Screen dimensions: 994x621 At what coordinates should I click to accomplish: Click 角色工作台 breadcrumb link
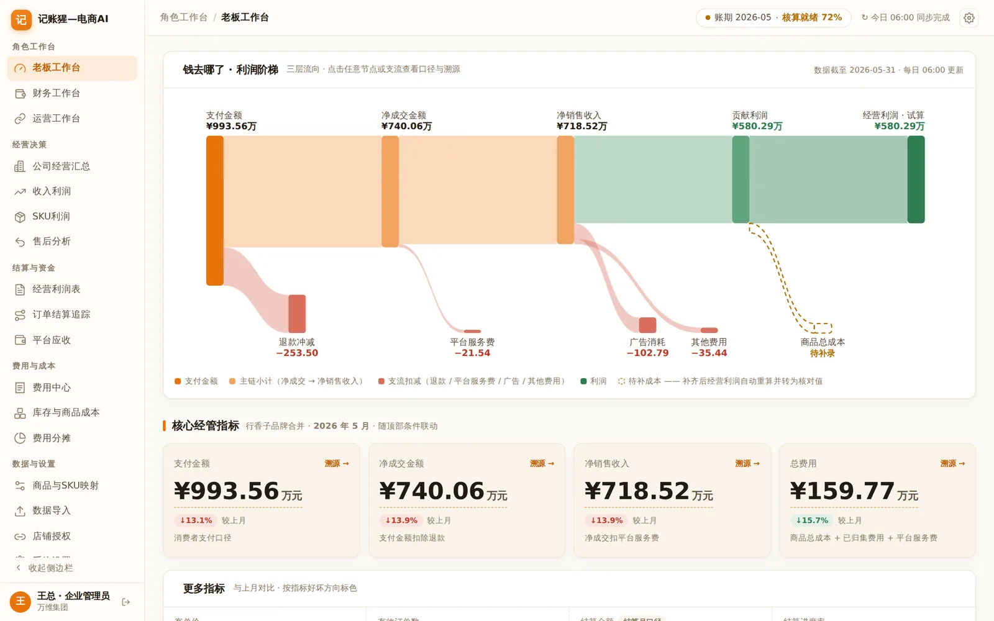(x=184, y=17)
